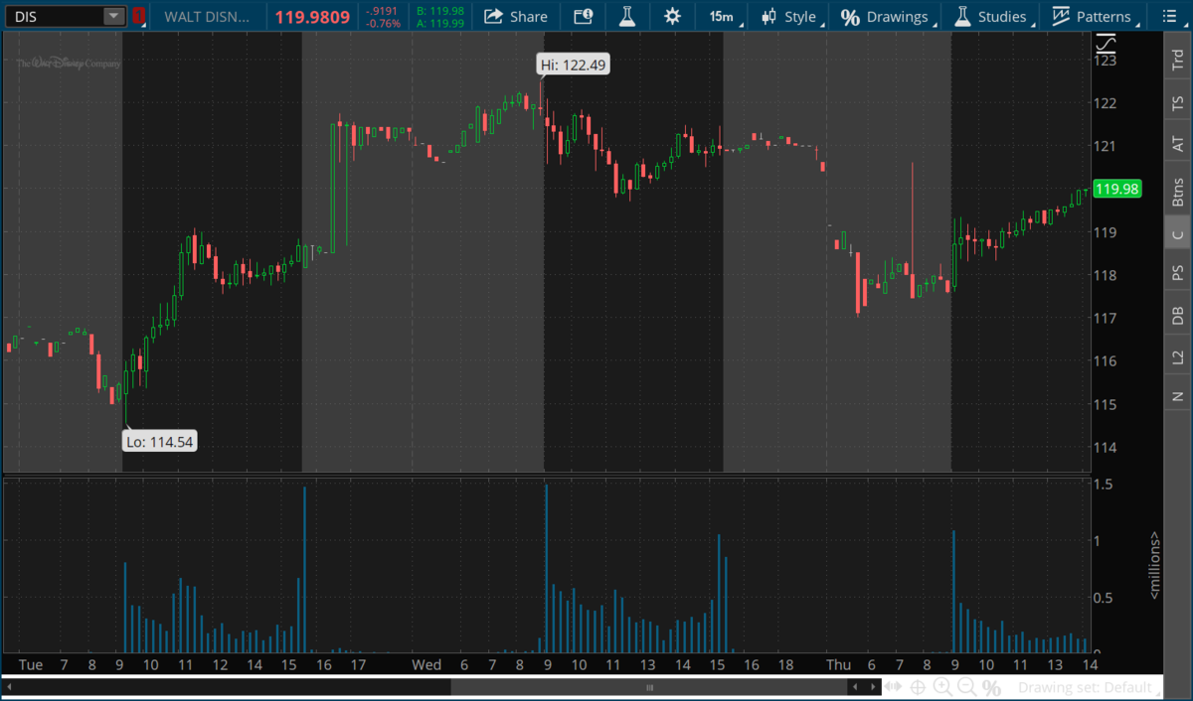
Task: Click the Lo: 114.54 price bubble
Action: 159,442
